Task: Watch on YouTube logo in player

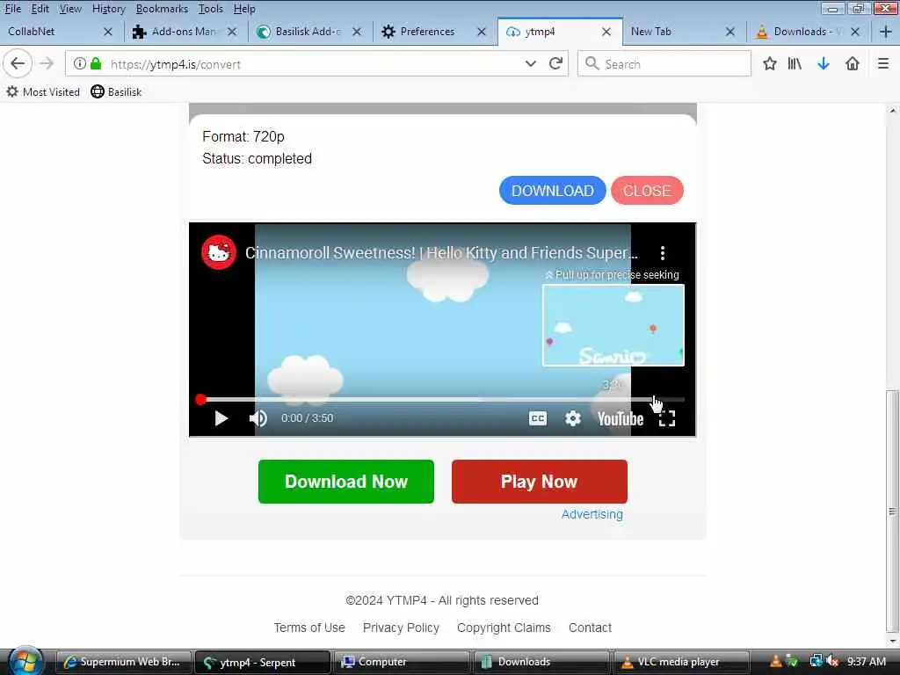Action: [621, 419]
